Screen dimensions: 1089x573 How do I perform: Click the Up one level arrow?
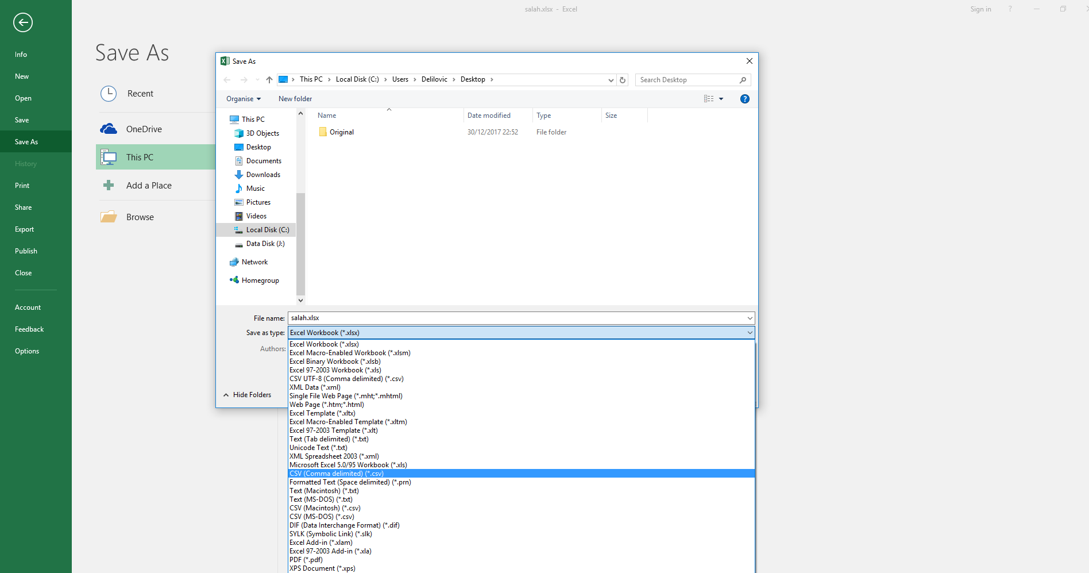point(269,80)
